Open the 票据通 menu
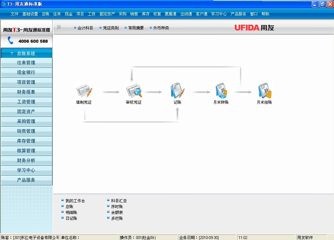This screenshot has width=334, height=240. pyautogui.click(x=170, y=14)
